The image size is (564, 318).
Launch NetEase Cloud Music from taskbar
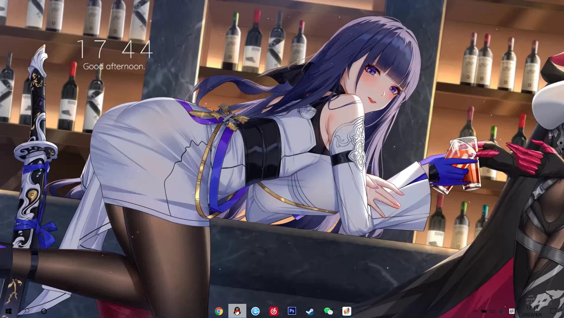tap(273, 311)
